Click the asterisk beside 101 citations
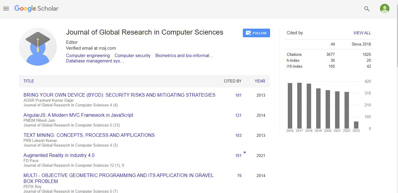 click(245, 153)
